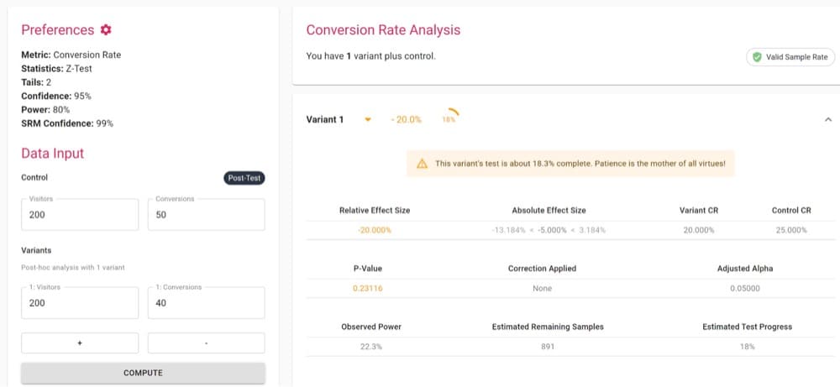
Task: Click the Observed Power column header
Action: 371,327
